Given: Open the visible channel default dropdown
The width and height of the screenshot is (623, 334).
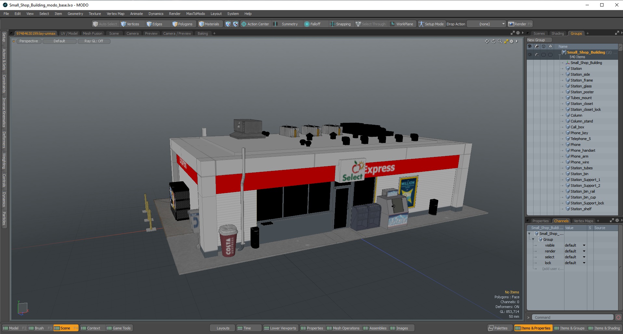Looking at the screenshot, I should (575, 245).
